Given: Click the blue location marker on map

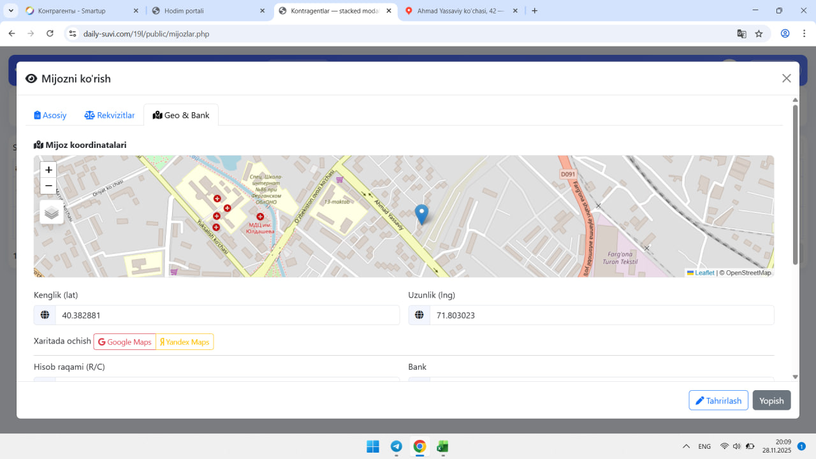Looking at the screenshot, I should click(x=421, y=214).
